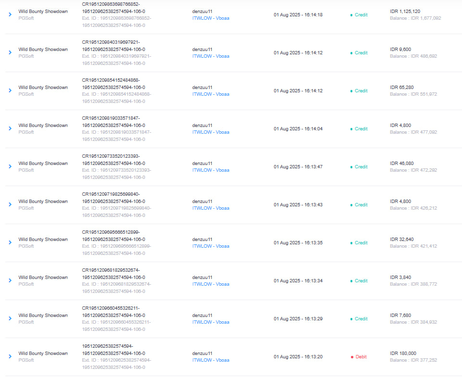
Task: Click timestamp 01 Aug 2025 - 16:13:35
Action: click(x=298, y=243)
